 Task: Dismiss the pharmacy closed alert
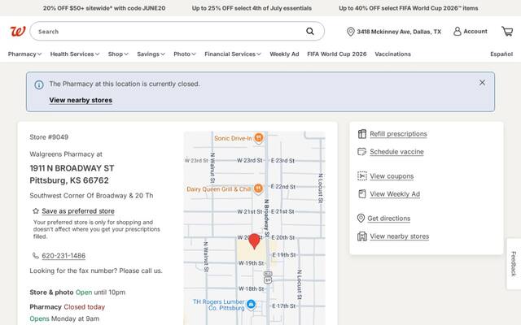pos(482,83)
